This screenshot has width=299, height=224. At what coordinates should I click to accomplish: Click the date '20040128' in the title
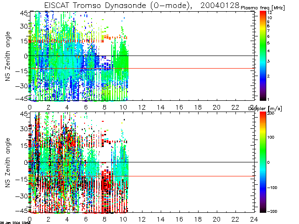point(220,5)
